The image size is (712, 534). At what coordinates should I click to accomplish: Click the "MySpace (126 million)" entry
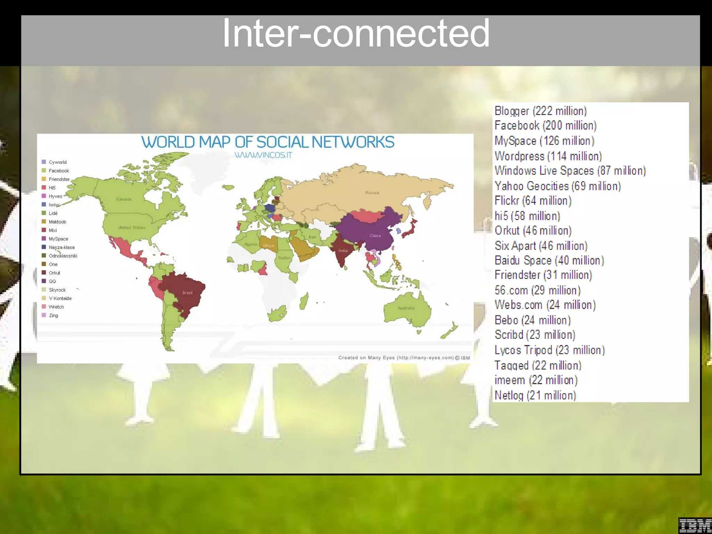point(544,141)
